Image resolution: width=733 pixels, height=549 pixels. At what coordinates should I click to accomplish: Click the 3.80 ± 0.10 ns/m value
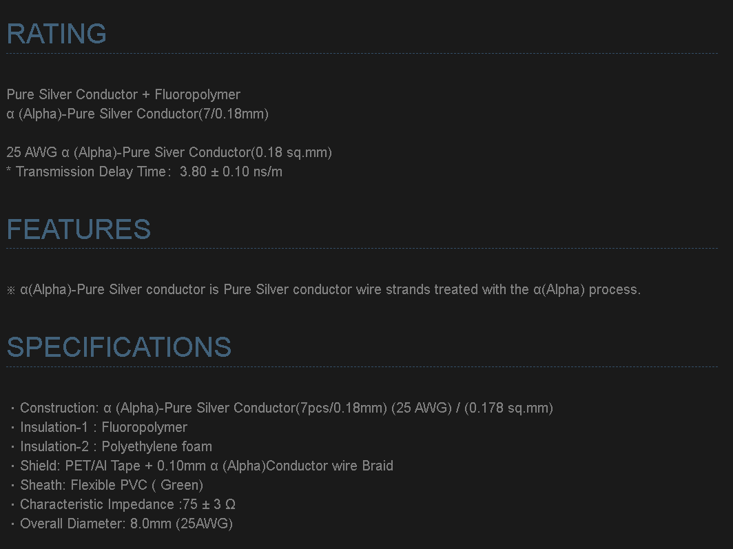[231, 172]
